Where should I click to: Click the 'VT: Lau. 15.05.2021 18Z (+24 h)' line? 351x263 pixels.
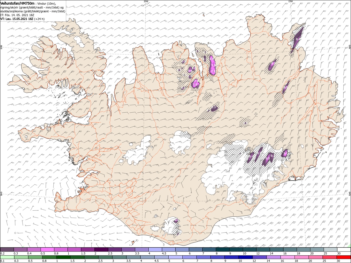tap(22, 19)
